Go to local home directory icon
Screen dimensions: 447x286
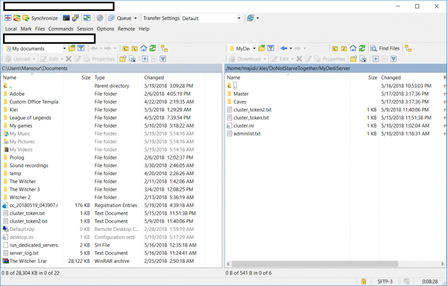[x=142, y=48]
